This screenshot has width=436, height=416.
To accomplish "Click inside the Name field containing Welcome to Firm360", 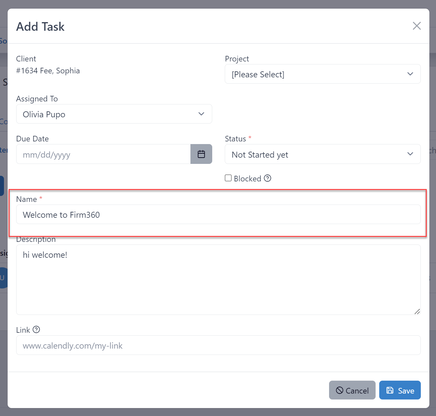I will coord(218,214).
